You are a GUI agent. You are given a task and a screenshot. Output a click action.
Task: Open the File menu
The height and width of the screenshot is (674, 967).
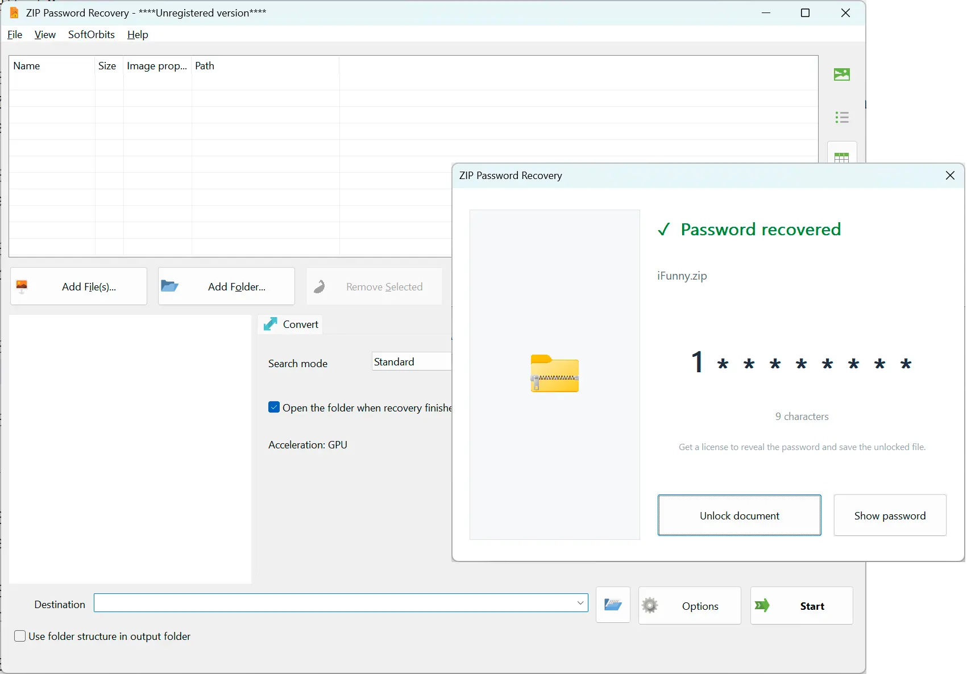tap(15, 35)
